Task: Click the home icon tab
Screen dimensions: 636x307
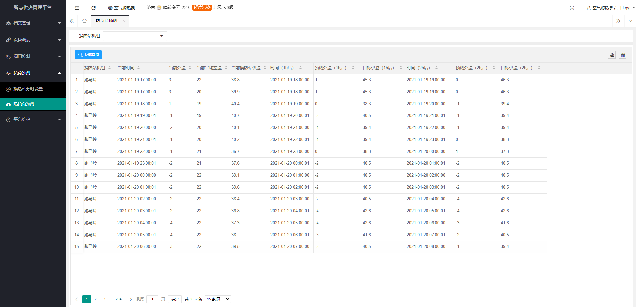Action: (84, 21)
